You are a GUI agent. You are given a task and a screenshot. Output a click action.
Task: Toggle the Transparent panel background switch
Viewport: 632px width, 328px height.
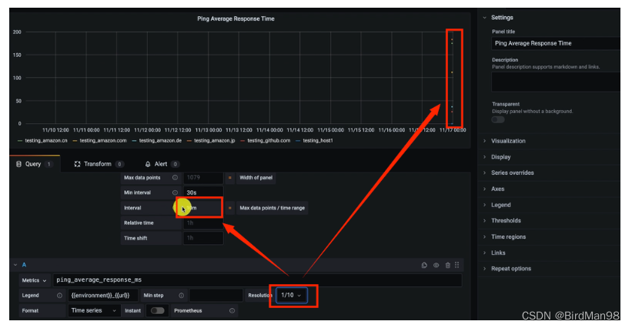[x=498, y=119]
